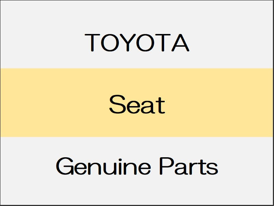The image size is (274, 206).
Task: Click the final letter s in Parts
Action: [213, 169]
